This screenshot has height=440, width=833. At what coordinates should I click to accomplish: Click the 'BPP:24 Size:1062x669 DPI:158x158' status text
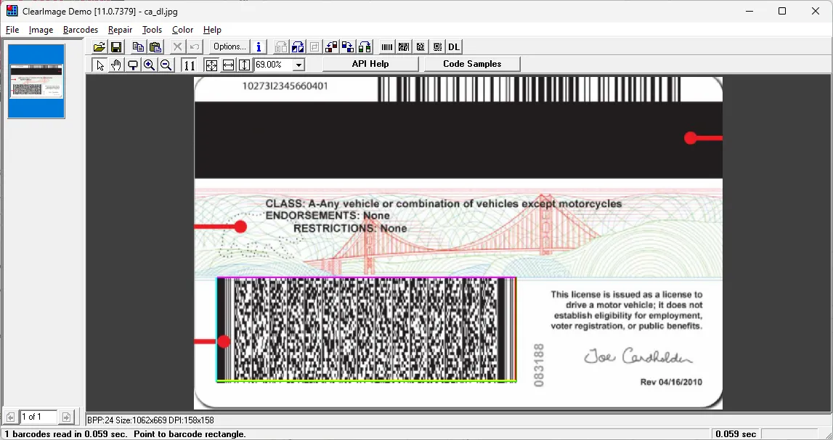(x=150, y=420)
